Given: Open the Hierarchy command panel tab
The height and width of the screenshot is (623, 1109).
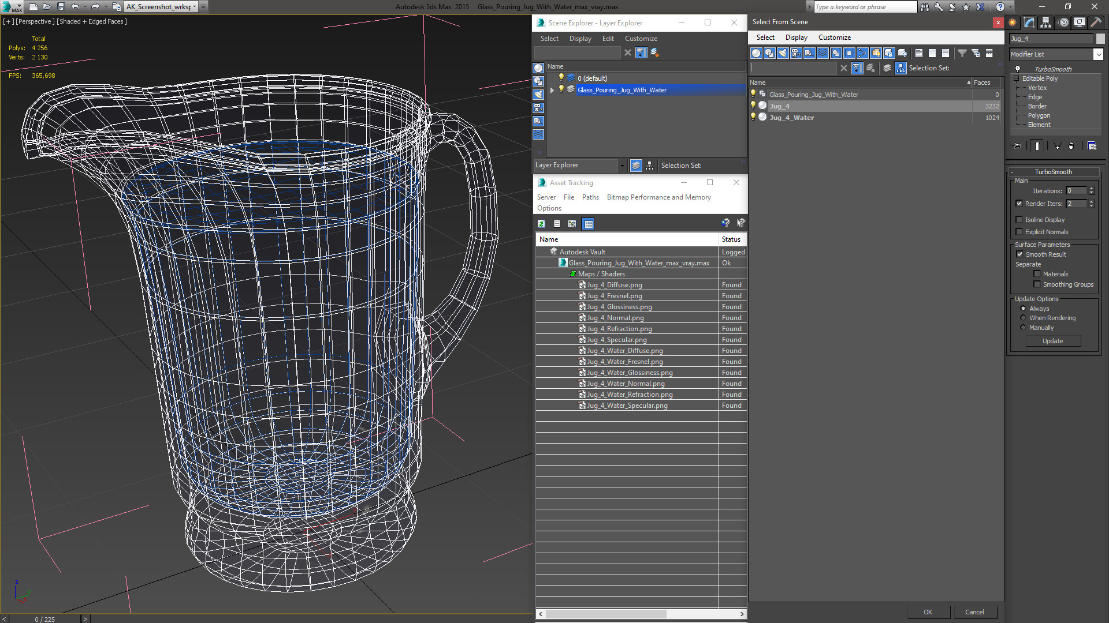Looking at the screenshot, I should pyautogui.click(x=1046, y=22).
